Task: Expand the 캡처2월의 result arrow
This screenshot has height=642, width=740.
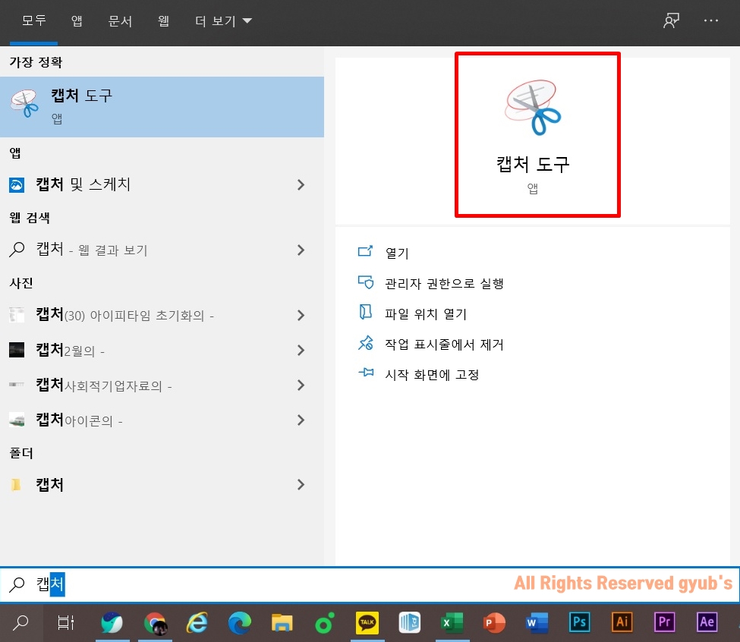Action: pyautogui.click(x=301, y=350)
